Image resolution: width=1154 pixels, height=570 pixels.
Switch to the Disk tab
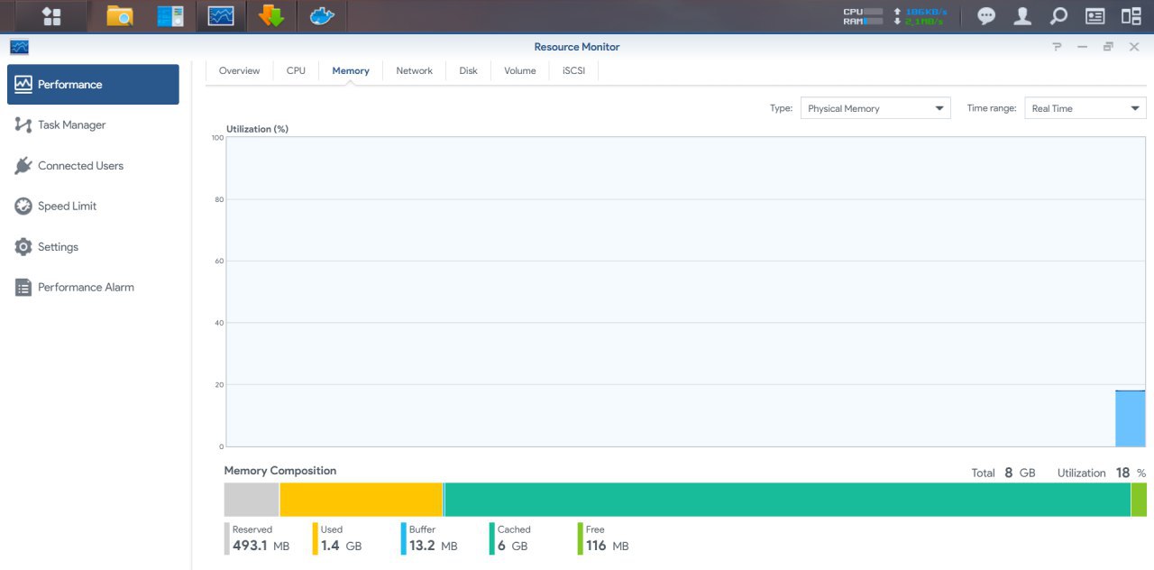468,70
